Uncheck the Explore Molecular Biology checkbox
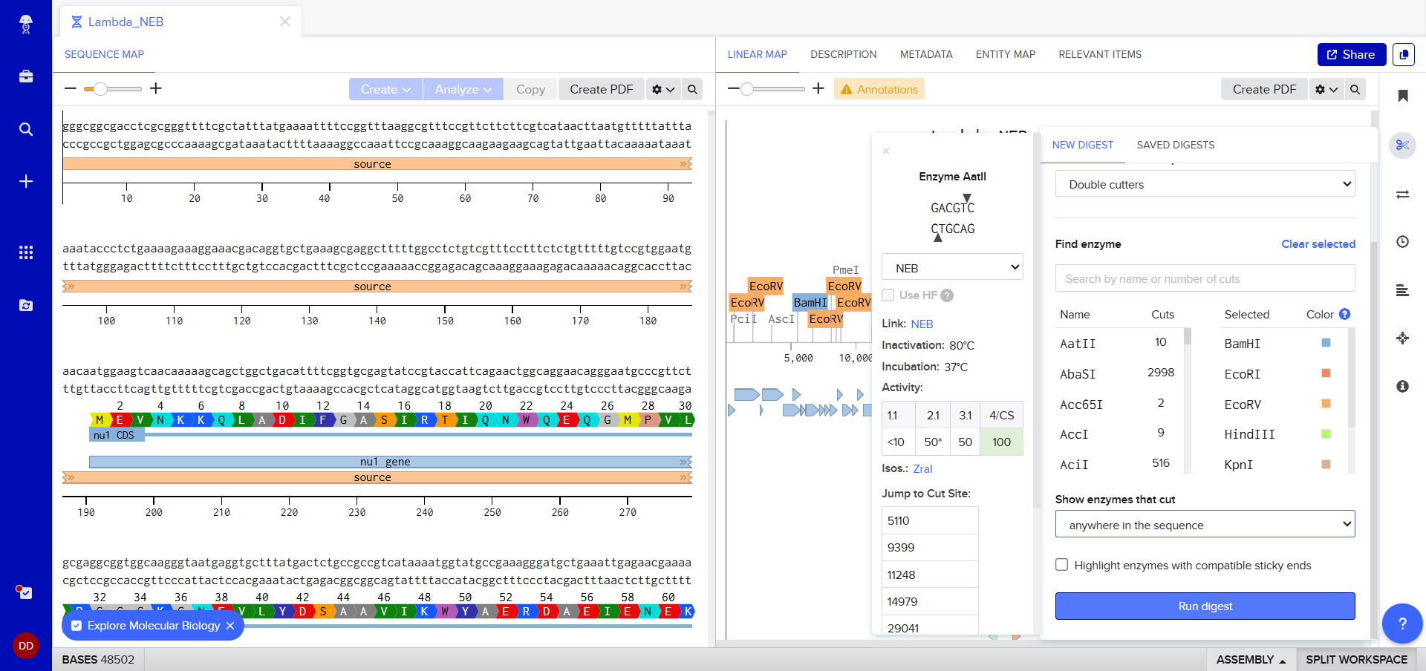This screenshot has height=671, width=1426. (x=76, y=626)
